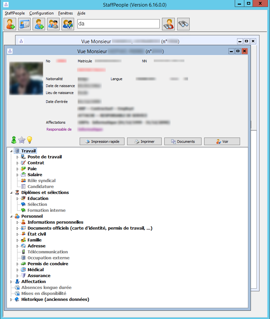This screenshot has width=270, height=319.
Task: Click the person with binoculars search icon
Action: pos(168,24)
